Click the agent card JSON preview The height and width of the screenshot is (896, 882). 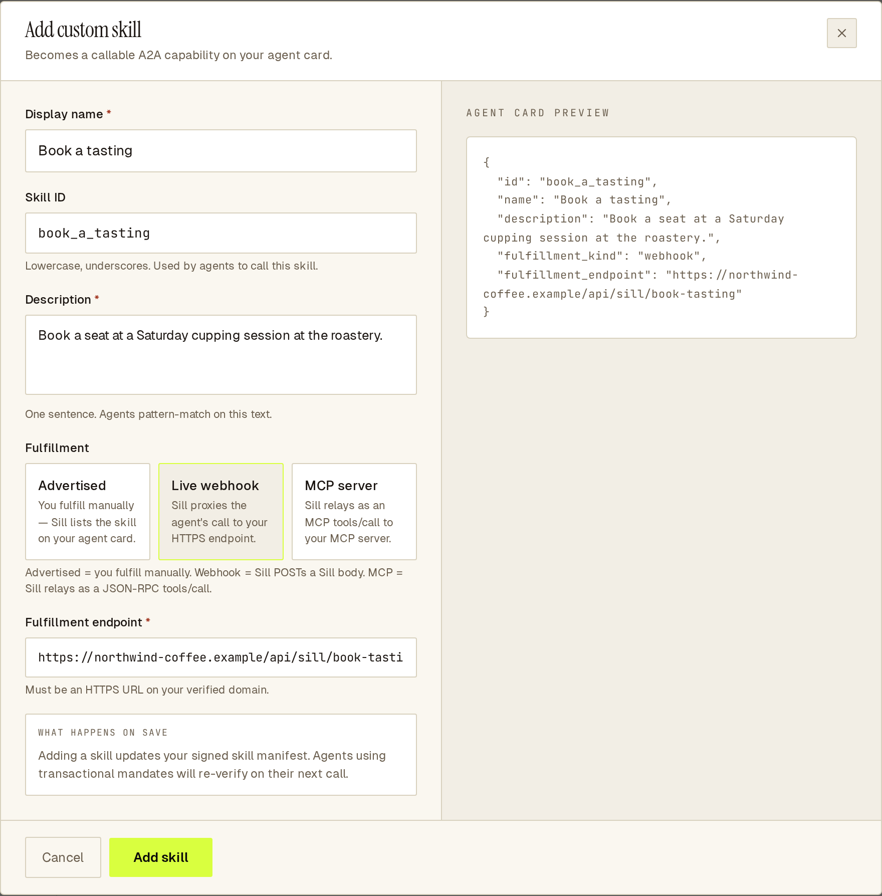click(x=661, y=238)
